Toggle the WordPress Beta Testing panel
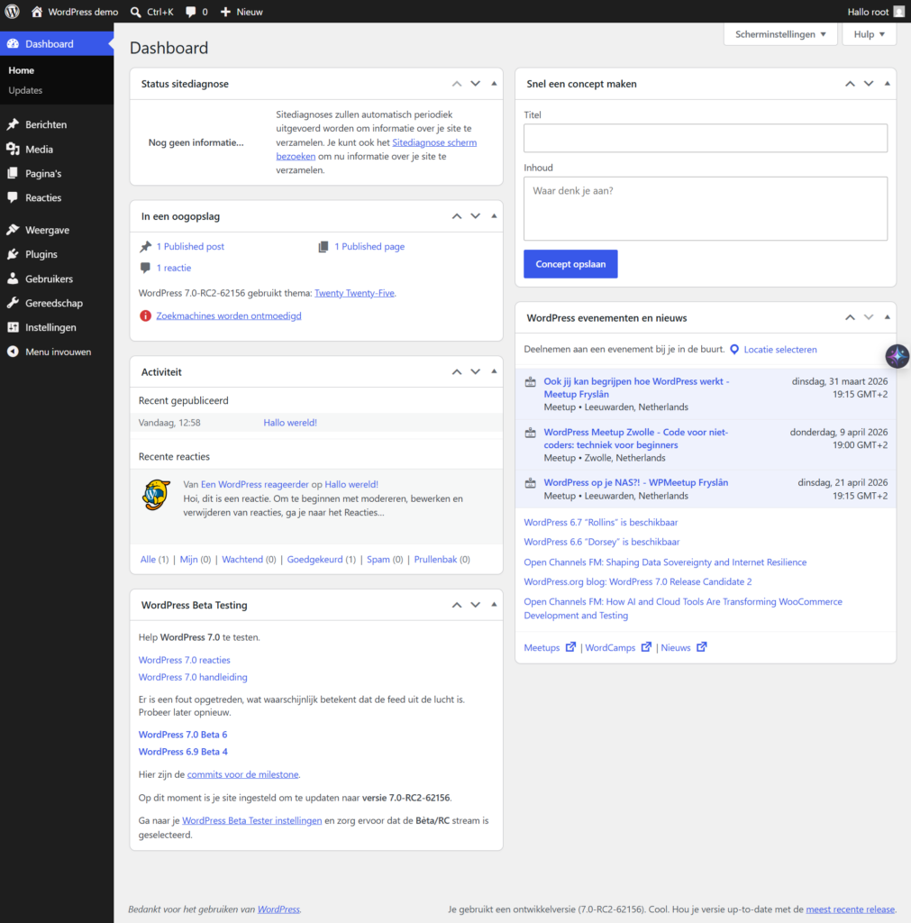Screen dimensions: 911x923 pyautogui.click(x=494, y=605)
